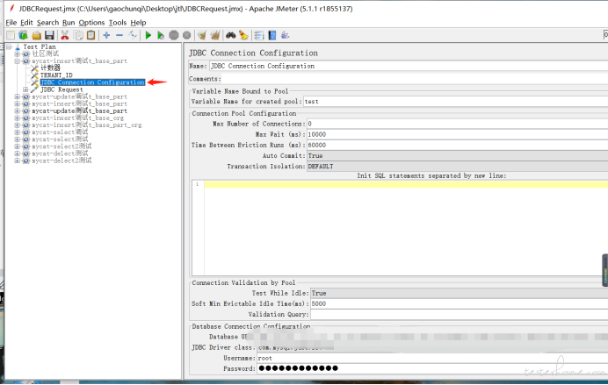Image resolution: width=608 pixels, height=385 pixels.
Task: Open the Edit menu
Action: pos(26,23)
